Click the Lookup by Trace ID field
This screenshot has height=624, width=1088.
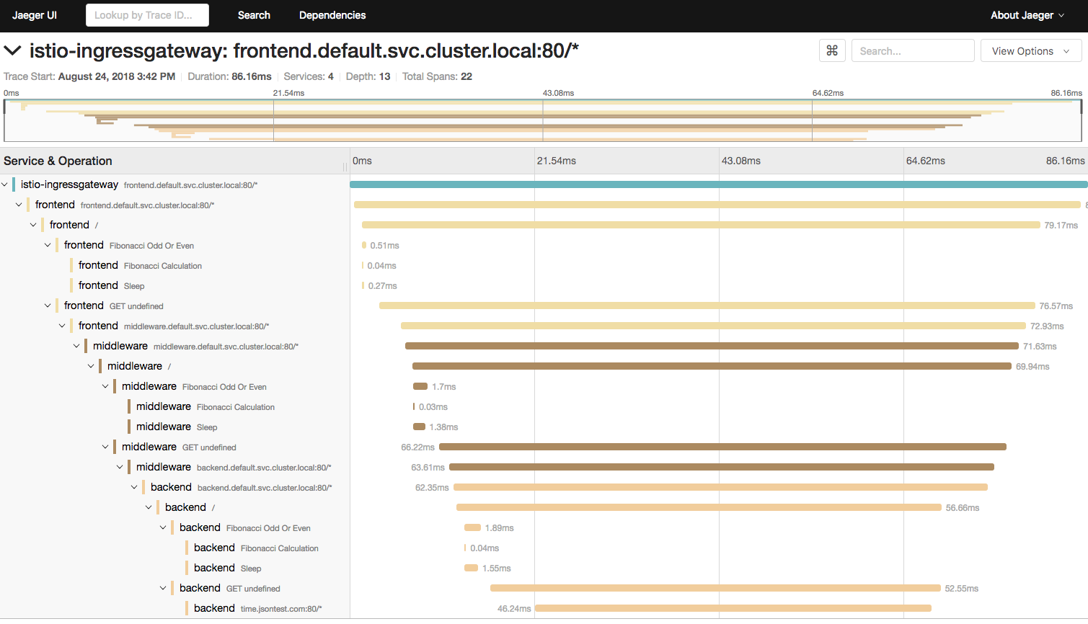point(147,15)
